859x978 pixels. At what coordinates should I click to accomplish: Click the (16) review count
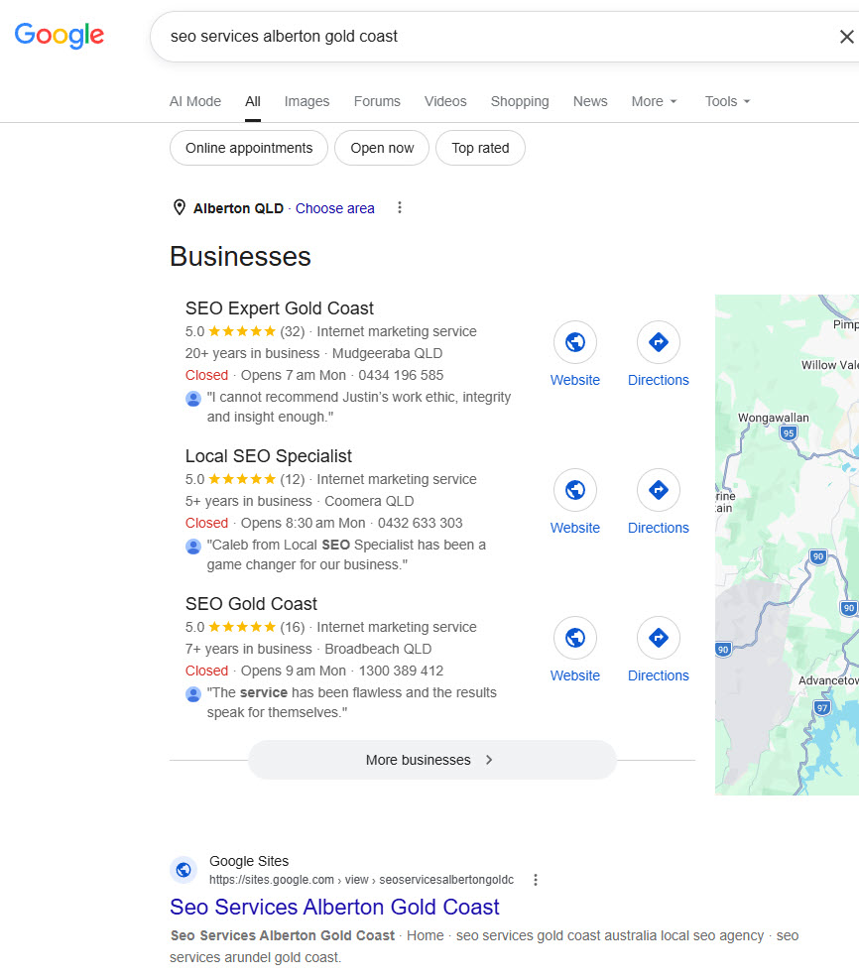[x=292, y=627]
